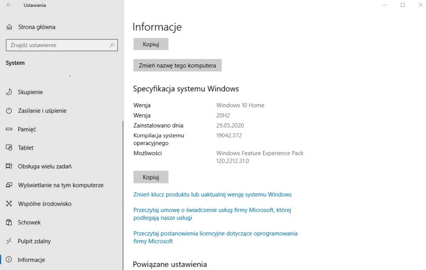Select the Pulpit zdalny icon
Viewport: 426px width, 270px height.
(9, 241)
